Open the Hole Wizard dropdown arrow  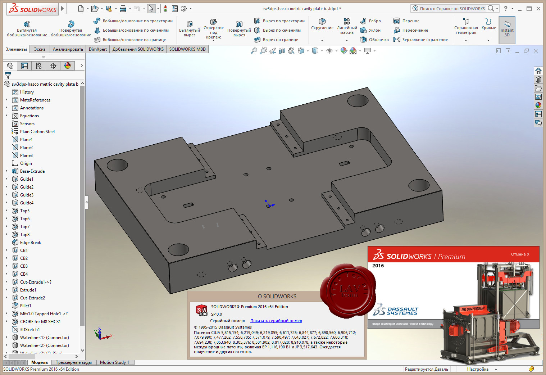click(214, 40)
